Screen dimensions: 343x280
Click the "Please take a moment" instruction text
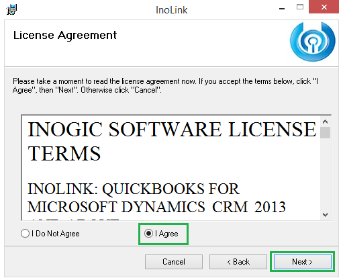click(165, 85)
